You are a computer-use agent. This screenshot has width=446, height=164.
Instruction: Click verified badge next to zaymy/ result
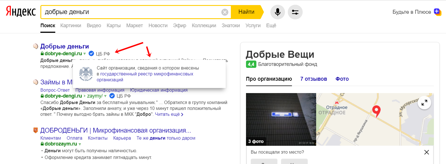point(112,96)
